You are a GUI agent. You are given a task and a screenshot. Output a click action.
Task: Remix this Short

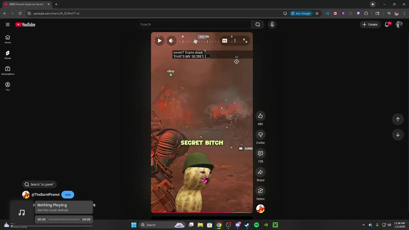(260, 191)
